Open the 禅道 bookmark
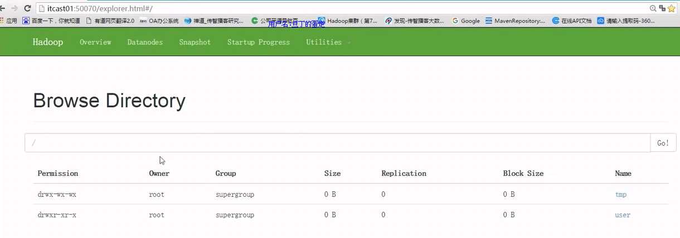680x238 pixels. (x=214, y=21)
